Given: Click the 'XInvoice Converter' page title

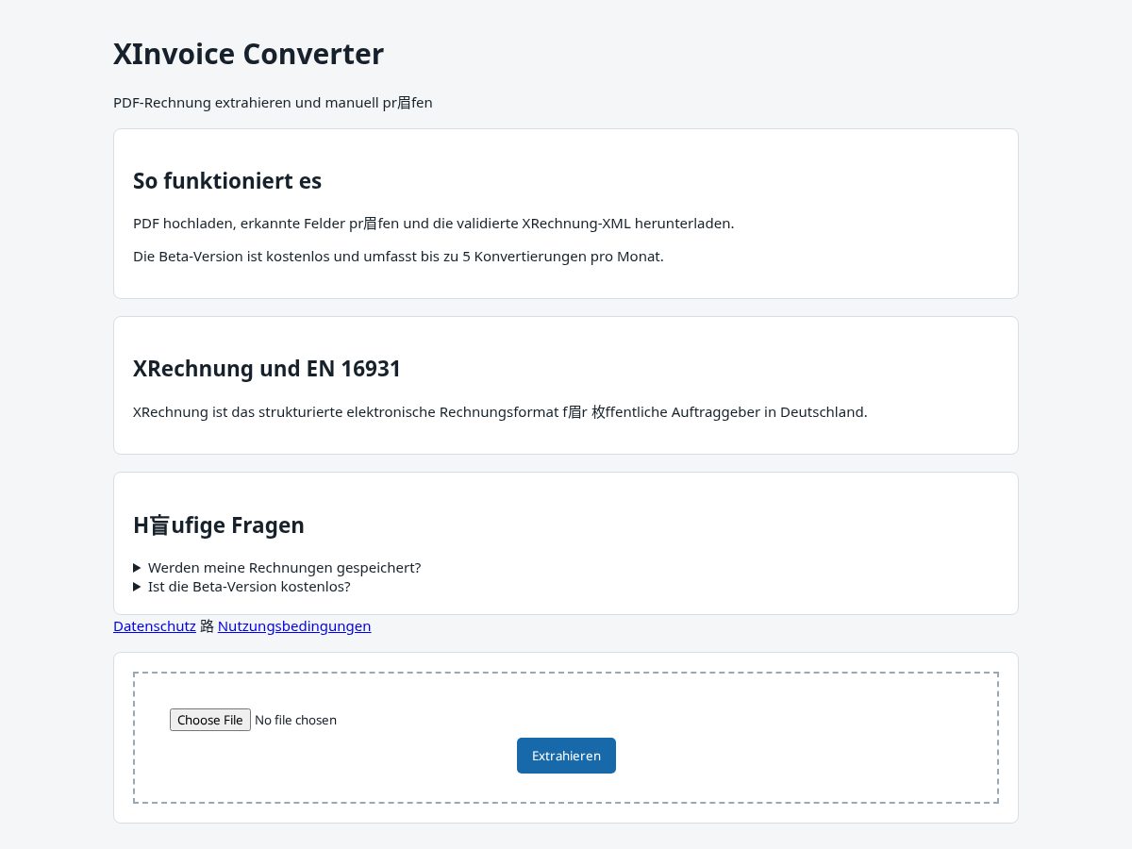Looking at the screenshot, I should point(248,54).
